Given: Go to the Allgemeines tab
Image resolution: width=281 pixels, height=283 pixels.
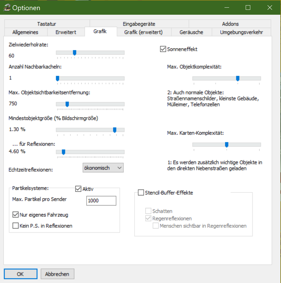Looking at the screenshot, I should click(x=25, y=32).
